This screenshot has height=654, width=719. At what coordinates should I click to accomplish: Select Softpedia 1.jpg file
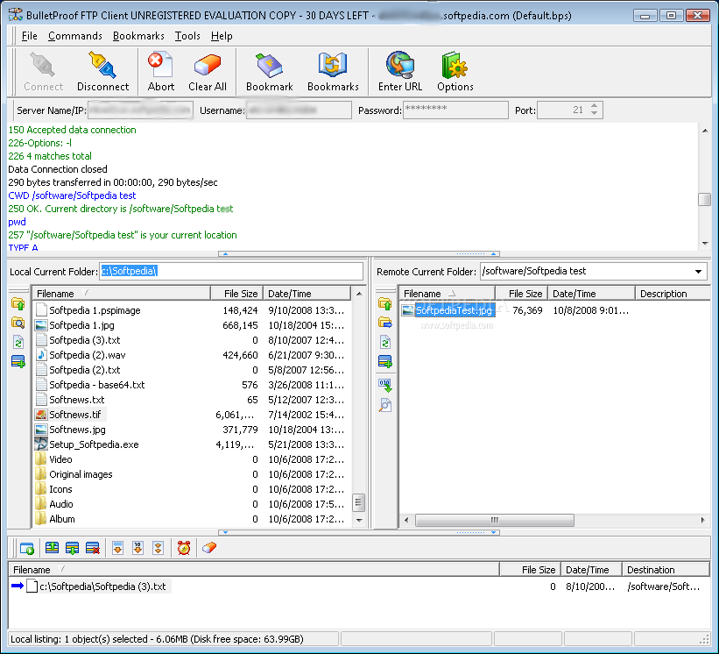81,325
